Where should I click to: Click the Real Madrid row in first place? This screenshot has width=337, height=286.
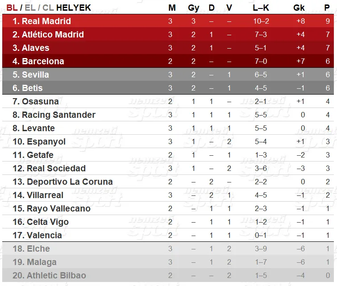tap(168, 21)
